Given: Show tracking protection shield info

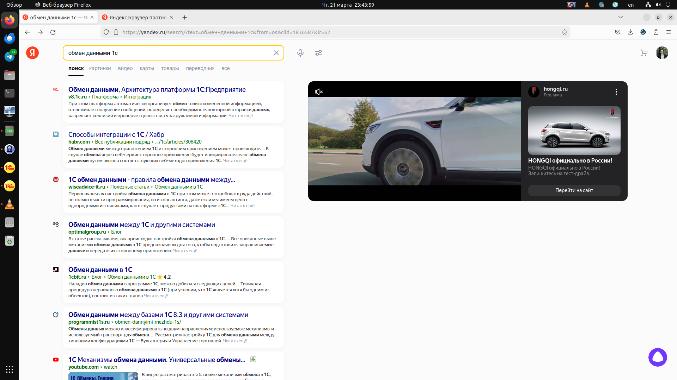Looking at the screenshot, I should tap(106, 32).
